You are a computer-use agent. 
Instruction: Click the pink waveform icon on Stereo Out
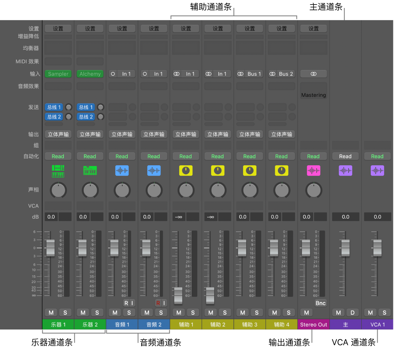313,170
